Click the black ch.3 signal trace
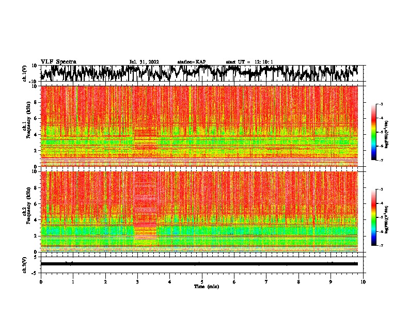Viewport: 409px width, 316px height. (x=199, y=264)
